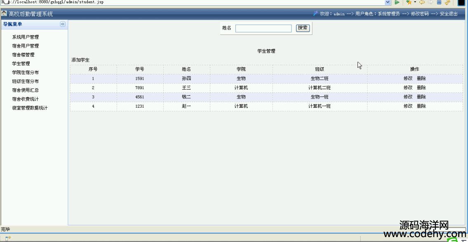This screenshot has width=468, height=242.
Task: Click the favorites star icon in the browser toolbar
Action: pos(409,2)
